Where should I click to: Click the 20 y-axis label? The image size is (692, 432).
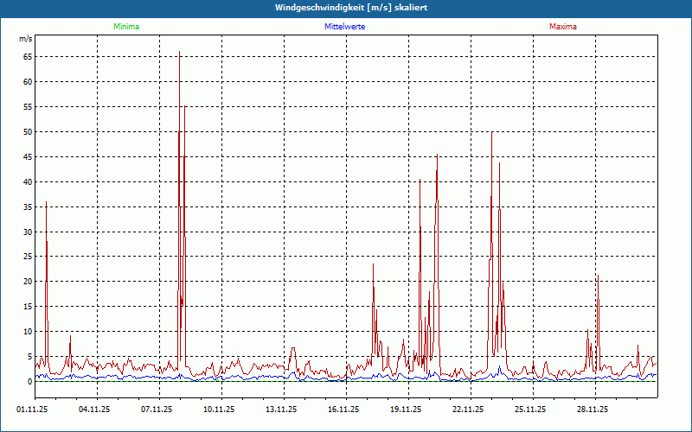coord(29,282)
